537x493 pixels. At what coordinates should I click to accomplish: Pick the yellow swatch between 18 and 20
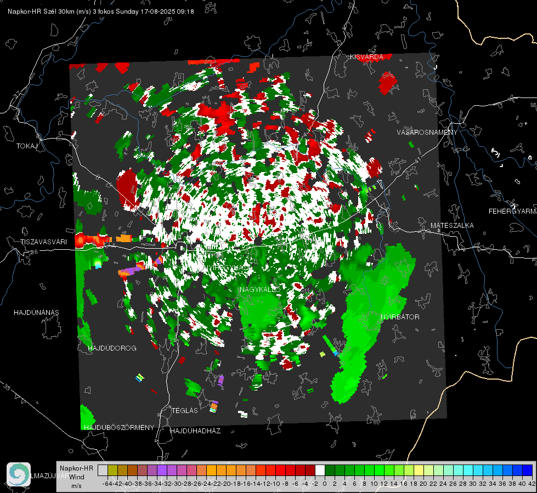(x=419, y=470)
